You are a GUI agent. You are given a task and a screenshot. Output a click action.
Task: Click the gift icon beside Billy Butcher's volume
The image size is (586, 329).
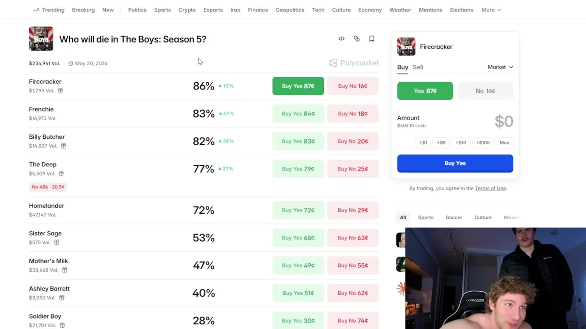(x=64, y=146)
